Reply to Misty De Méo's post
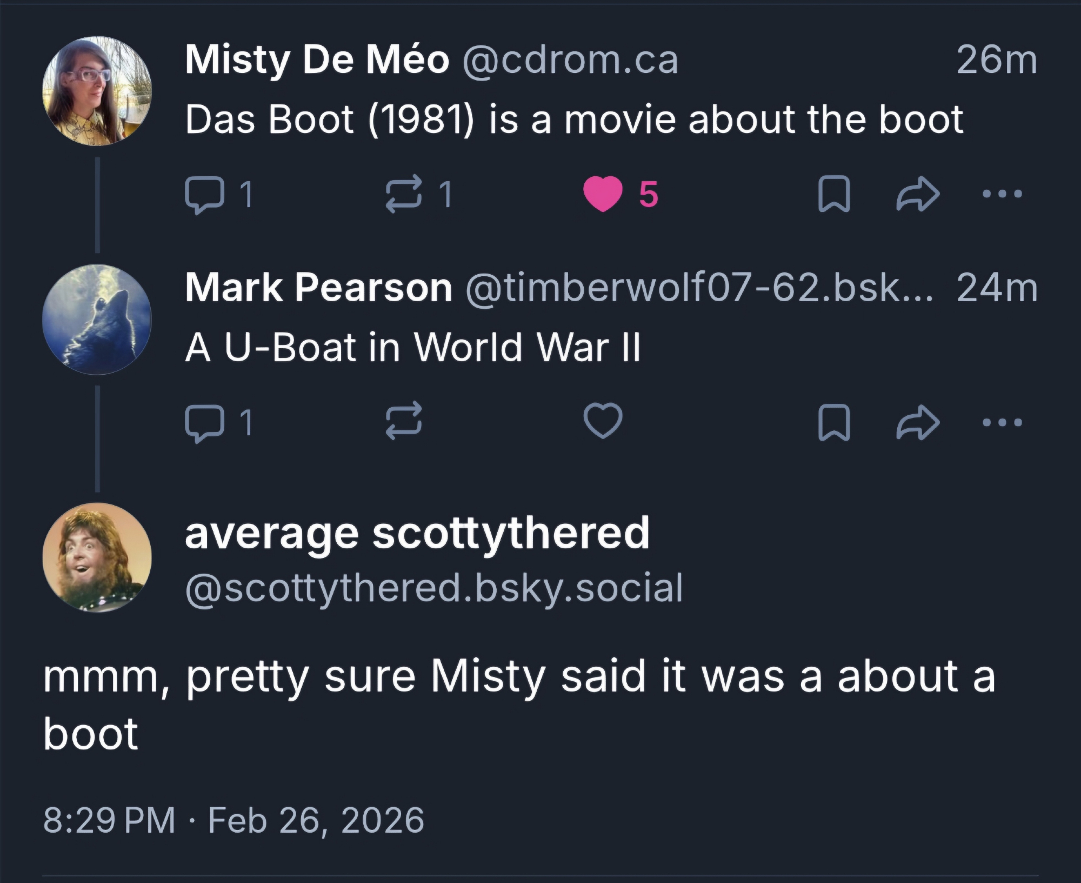This screenshot has width=1081, height=883. [205, 194]
